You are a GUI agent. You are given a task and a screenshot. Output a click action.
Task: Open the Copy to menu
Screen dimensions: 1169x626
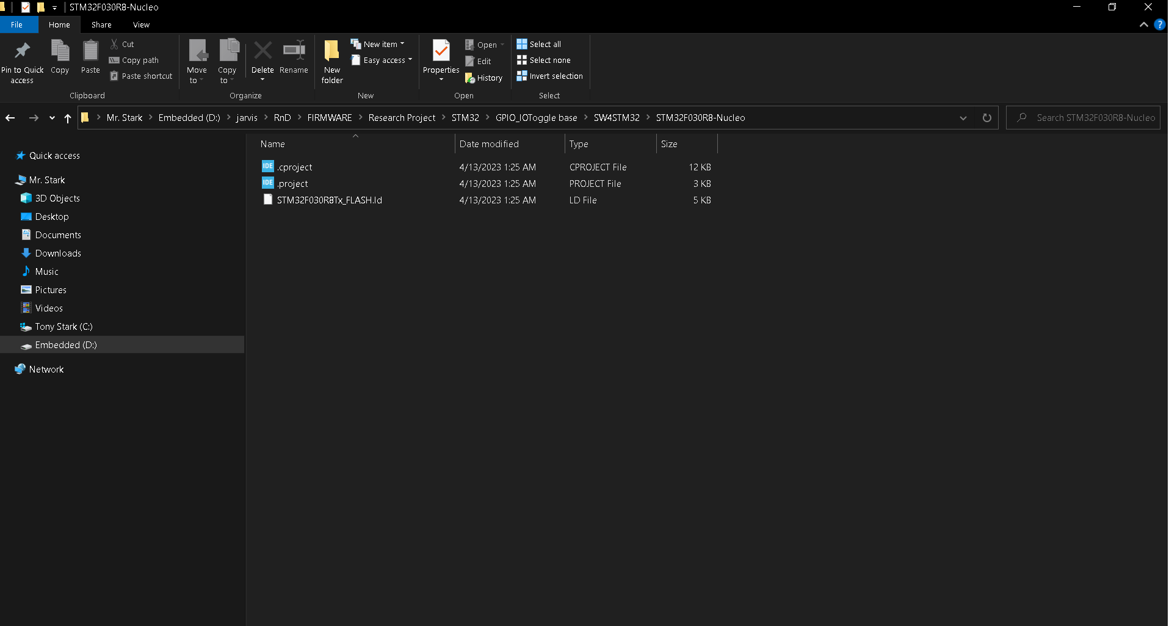228,62
